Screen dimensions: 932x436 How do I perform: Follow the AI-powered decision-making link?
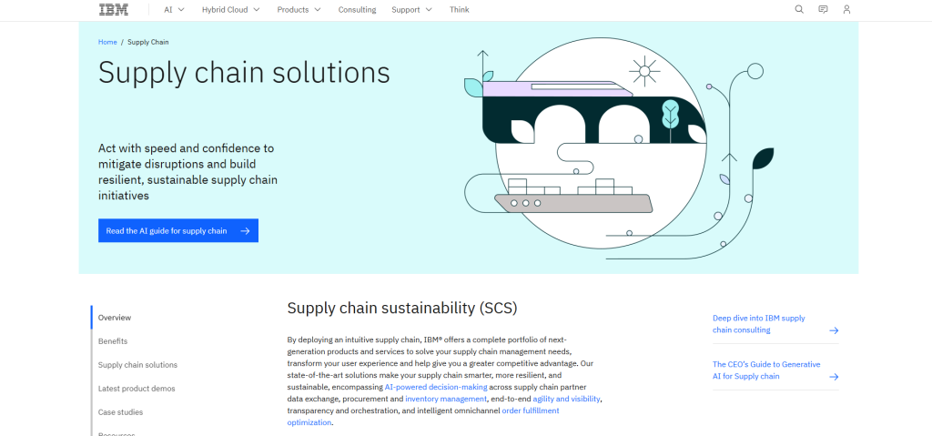436,387
